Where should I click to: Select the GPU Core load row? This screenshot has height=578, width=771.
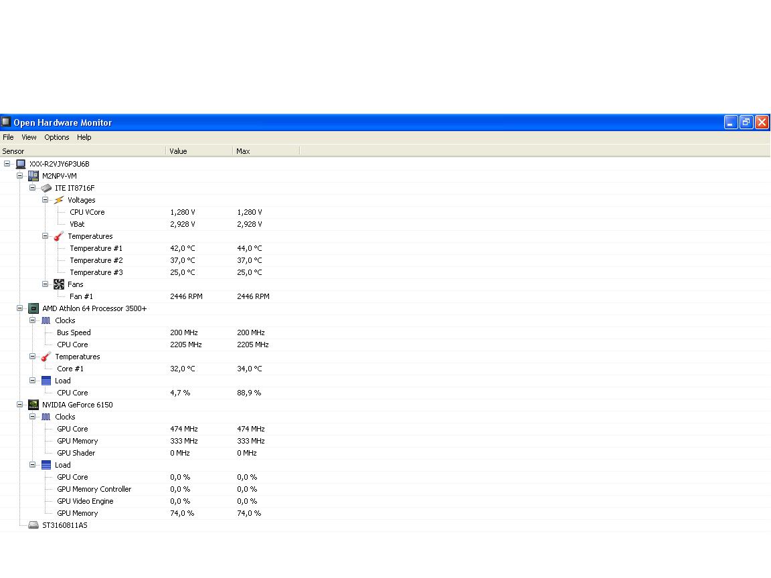385,477
